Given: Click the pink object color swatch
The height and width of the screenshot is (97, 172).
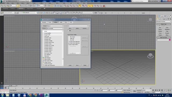Looking at the screenshot, I should tap(170, 40).
